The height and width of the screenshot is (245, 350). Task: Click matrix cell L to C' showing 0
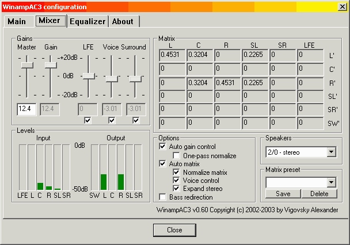172,69
